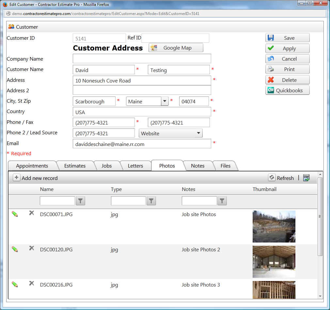The height and width of the screenshot is (310, 330).
Task: Edit DSC00071.JPG with the pencil icon
Action: 15,214
